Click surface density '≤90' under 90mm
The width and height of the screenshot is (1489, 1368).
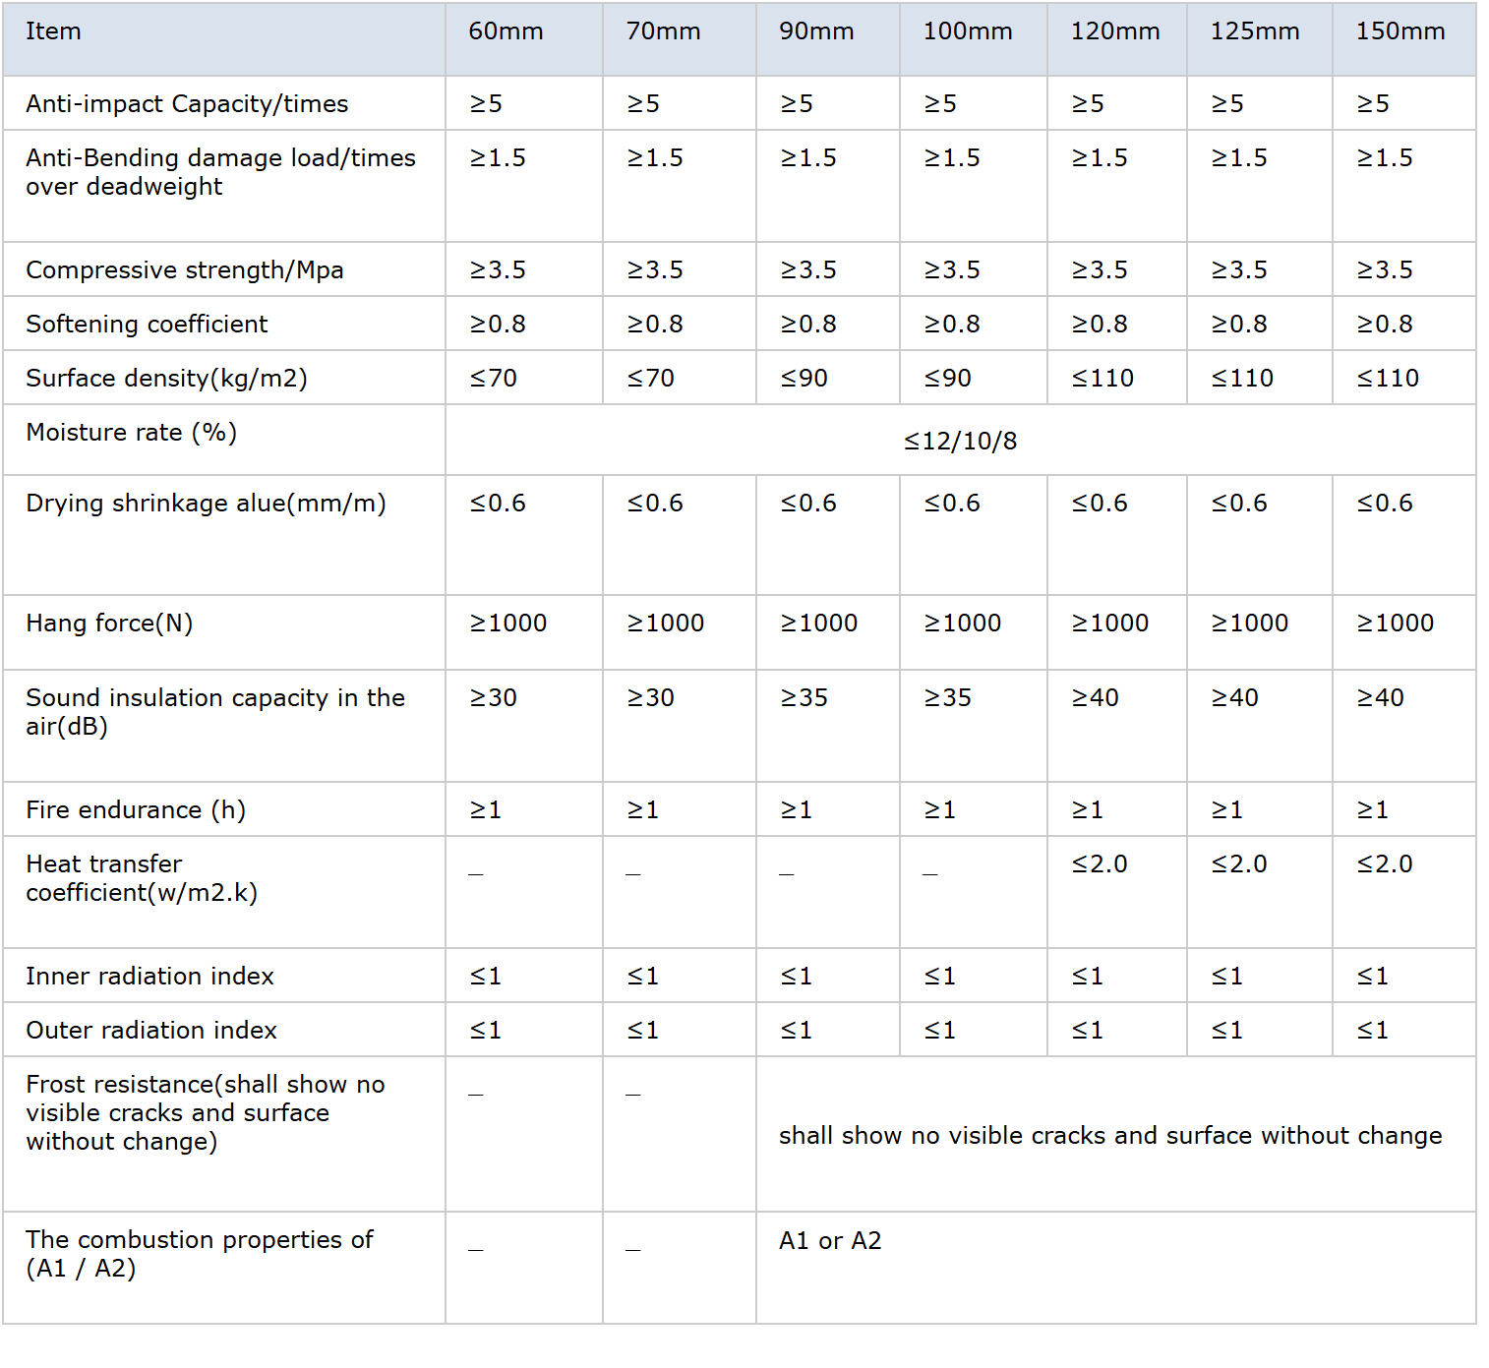point(804,379)
